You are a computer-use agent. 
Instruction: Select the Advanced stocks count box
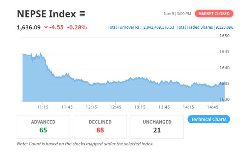[43, 127]
